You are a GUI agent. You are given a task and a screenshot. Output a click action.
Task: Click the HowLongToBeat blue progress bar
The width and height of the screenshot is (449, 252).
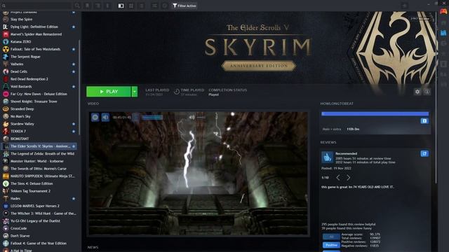click(375, 113)
